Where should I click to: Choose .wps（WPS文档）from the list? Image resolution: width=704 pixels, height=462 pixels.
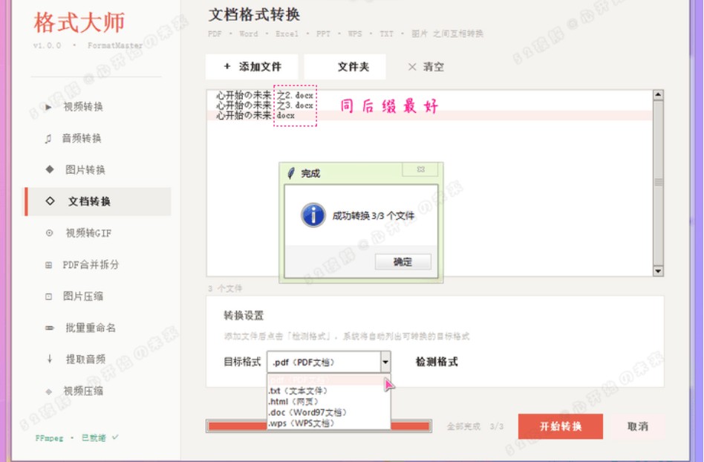329,423
